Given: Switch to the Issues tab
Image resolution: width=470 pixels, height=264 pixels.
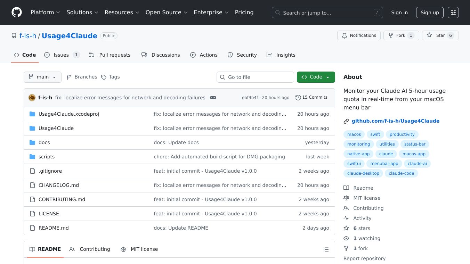Looking at the screenshot, I should click(x=62, y=55).
